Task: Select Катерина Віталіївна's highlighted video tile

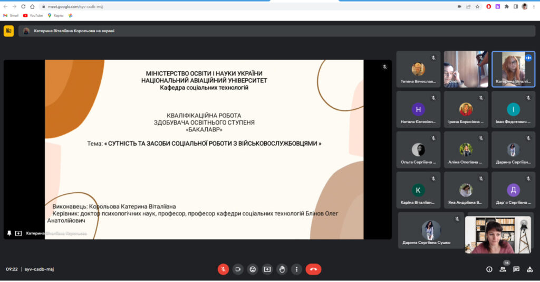Action: click(x=513, y=69)
